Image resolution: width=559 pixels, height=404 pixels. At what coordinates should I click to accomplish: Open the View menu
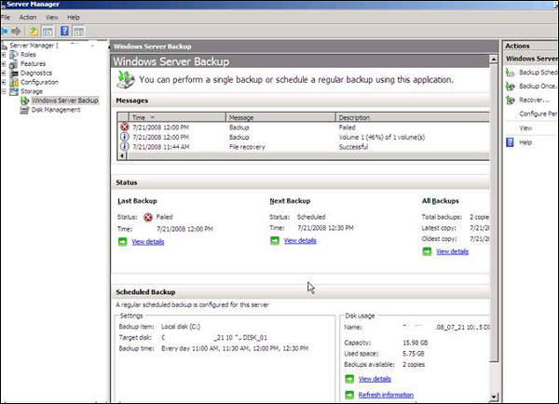[50, 17]
